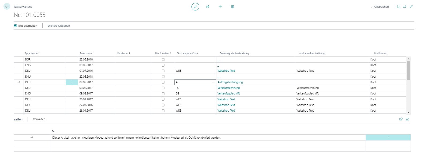Enable Alle Sprachen for GS row
This screenshot has width=428, height=152.
pos(163,94)
